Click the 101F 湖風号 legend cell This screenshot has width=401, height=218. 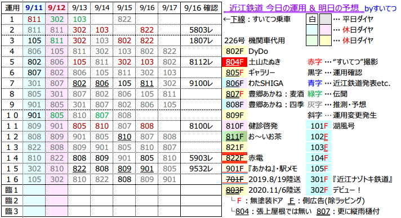[x=319, y=126]
